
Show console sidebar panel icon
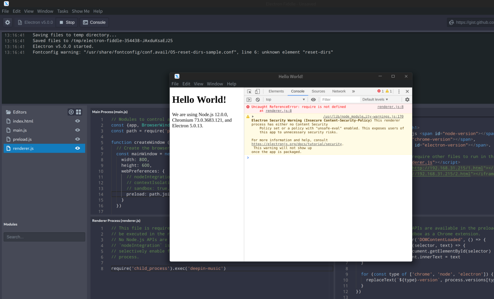coord(249,100)
